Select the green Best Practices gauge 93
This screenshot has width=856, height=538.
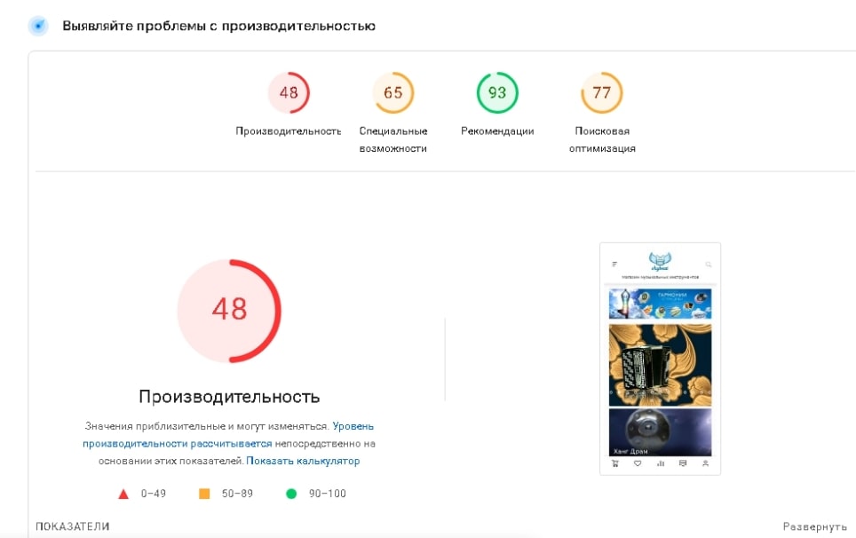coord(497,92)
